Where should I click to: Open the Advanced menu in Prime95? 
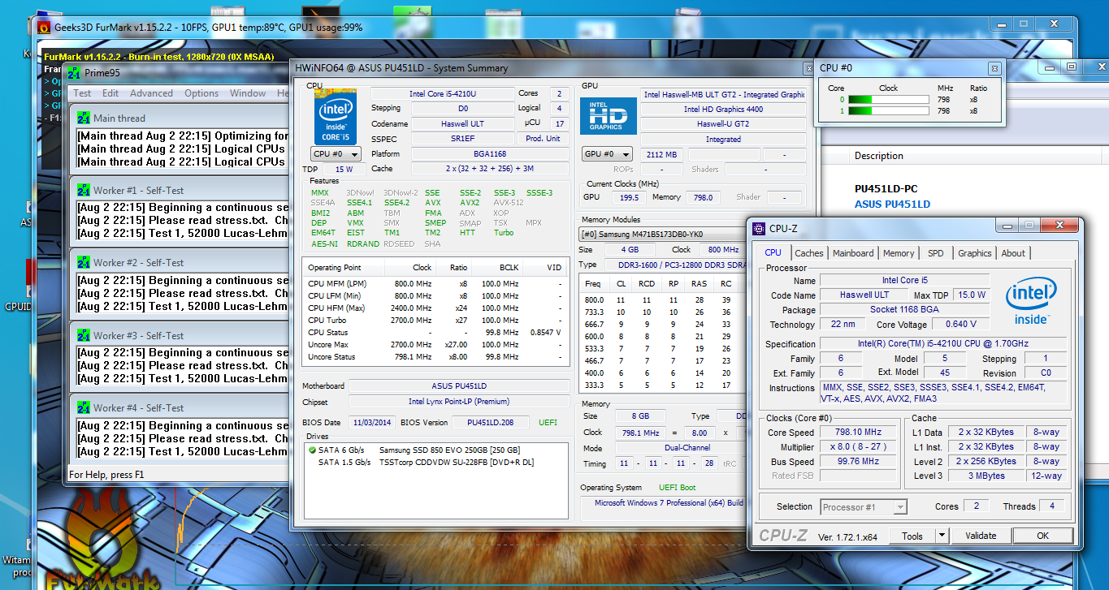pos(151,93)
